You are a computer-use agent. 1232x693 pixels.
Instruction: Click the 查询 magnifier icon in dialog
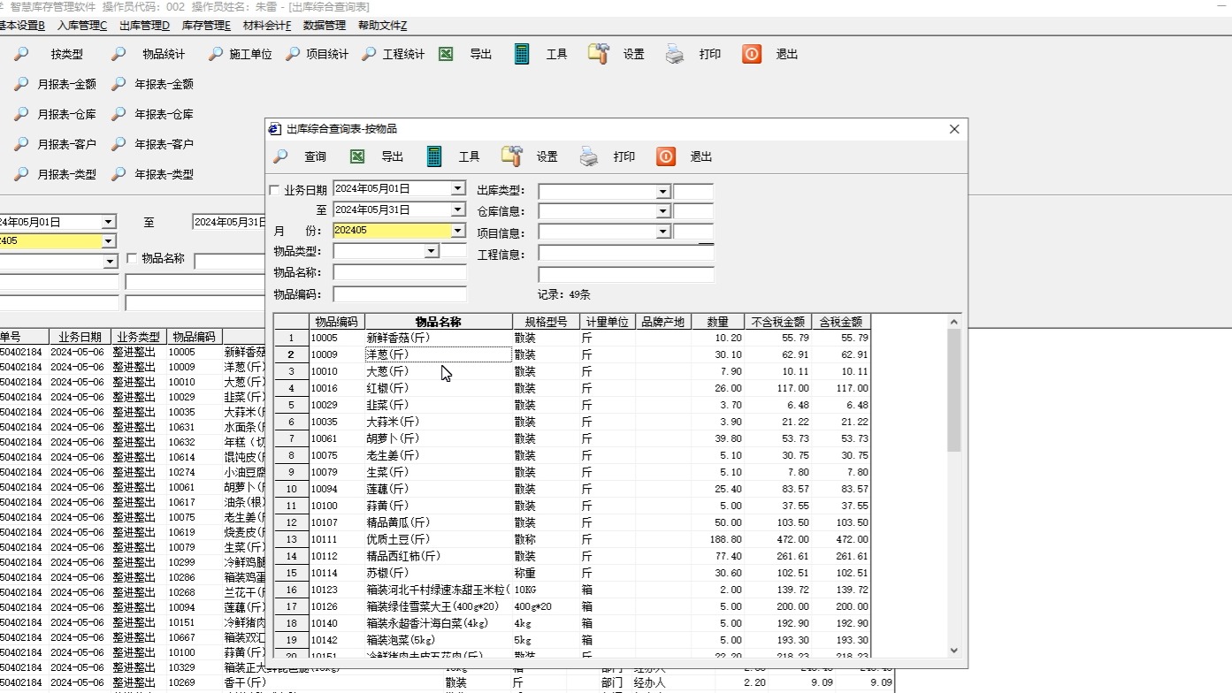point(280,156)
